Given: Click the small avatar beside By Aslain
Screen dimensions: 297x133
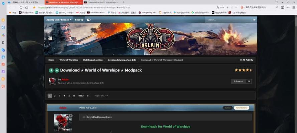Looking at the screenshot, I should tap(52, 81).
